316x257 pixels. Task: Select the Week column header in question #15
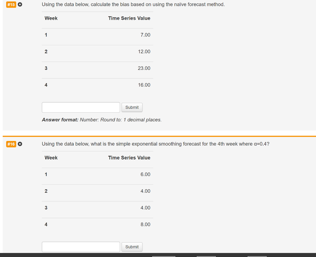[x=51, y=18]
